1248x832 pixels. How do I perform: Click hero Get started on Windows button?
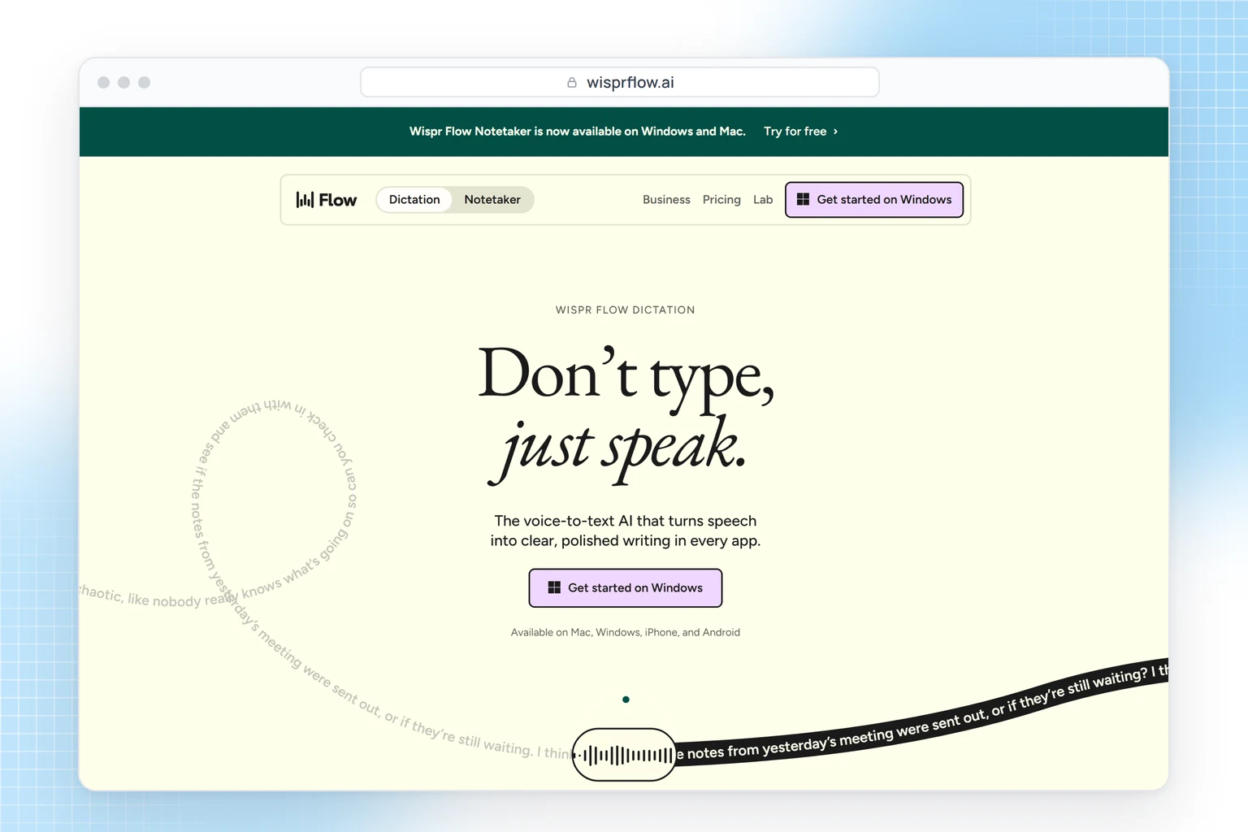pyautogui.click(x=626, y=588)
